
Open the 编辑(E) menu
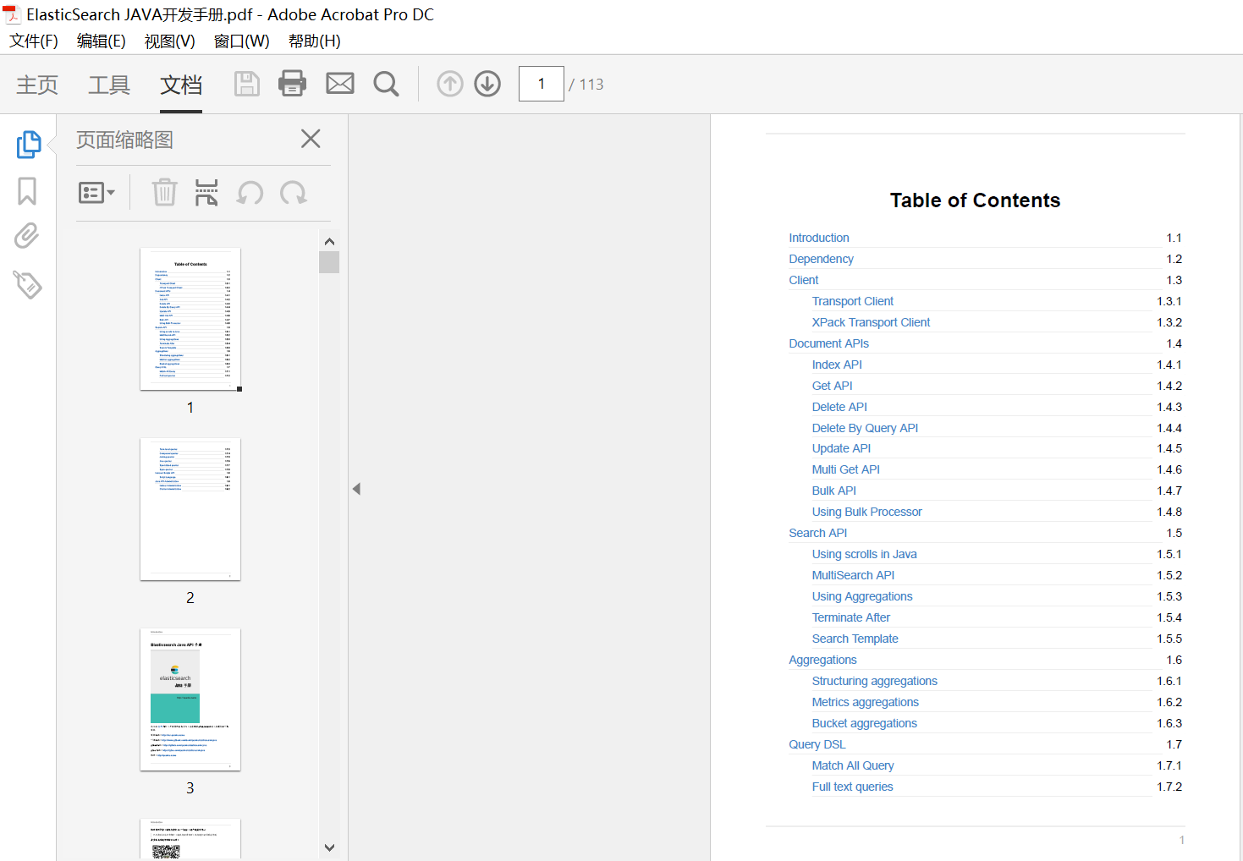(x=102, y=41)
